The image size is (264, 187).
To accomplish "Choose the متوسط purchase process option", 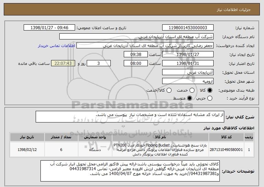I will pos(190,98).
